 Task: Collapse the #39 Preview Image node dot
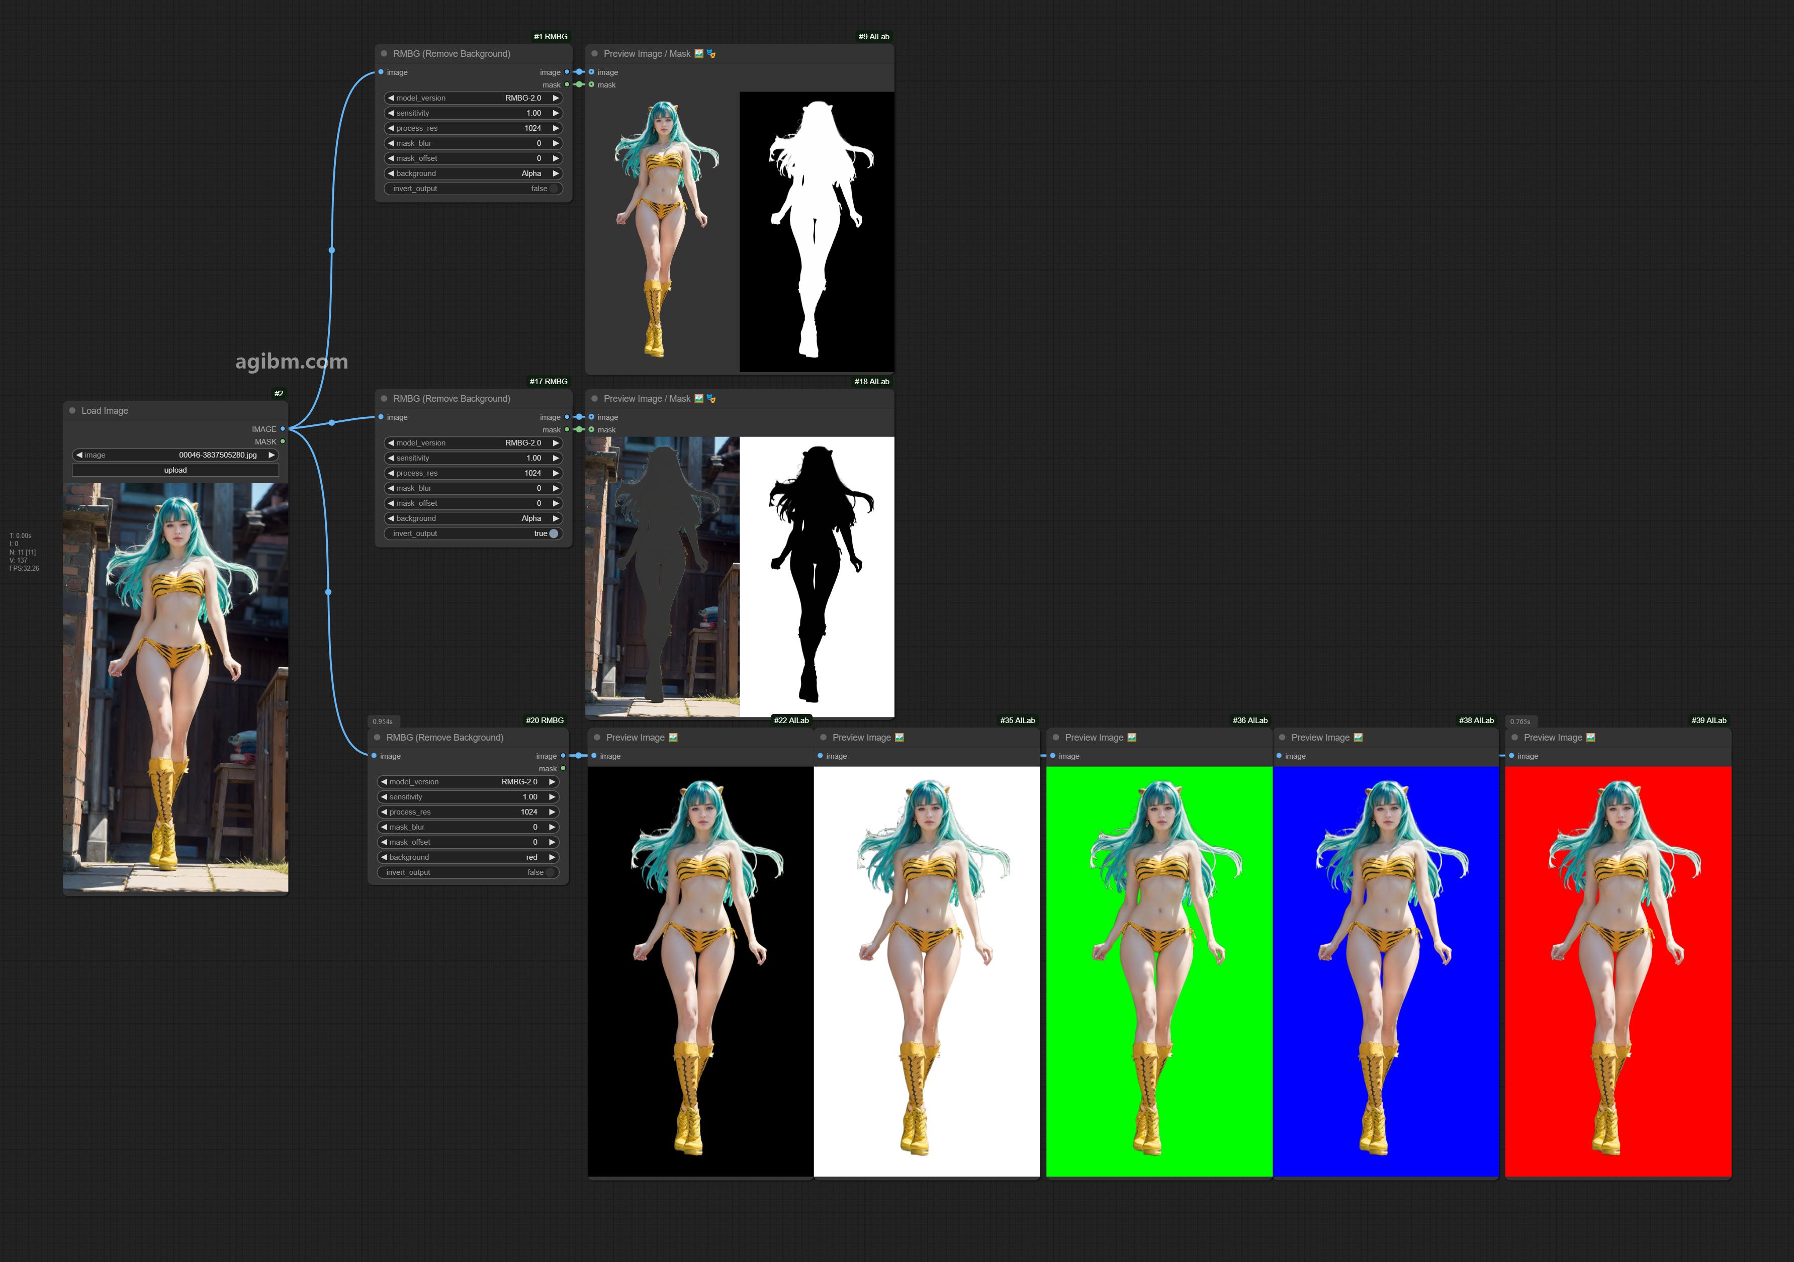1514,738
